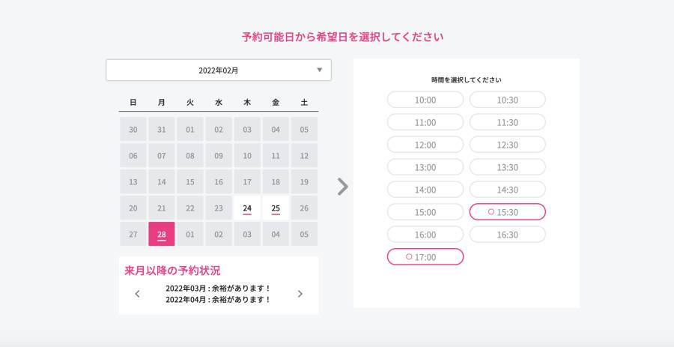The width and height of the screenshot is (674, 347).
Task: Select the 17:00 time slot
Action: (425, 257)
